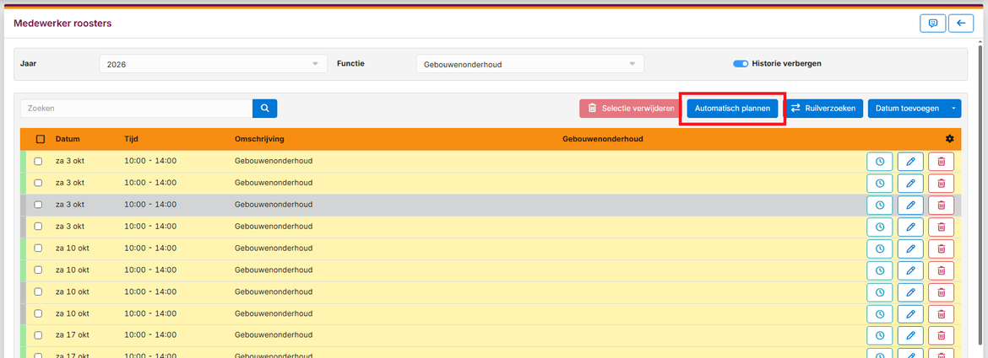Image resolution: width=988 pixels, height=358 pixels.
Task: Edit the second za 10 okt row
Action: click(x=910, y=270)
